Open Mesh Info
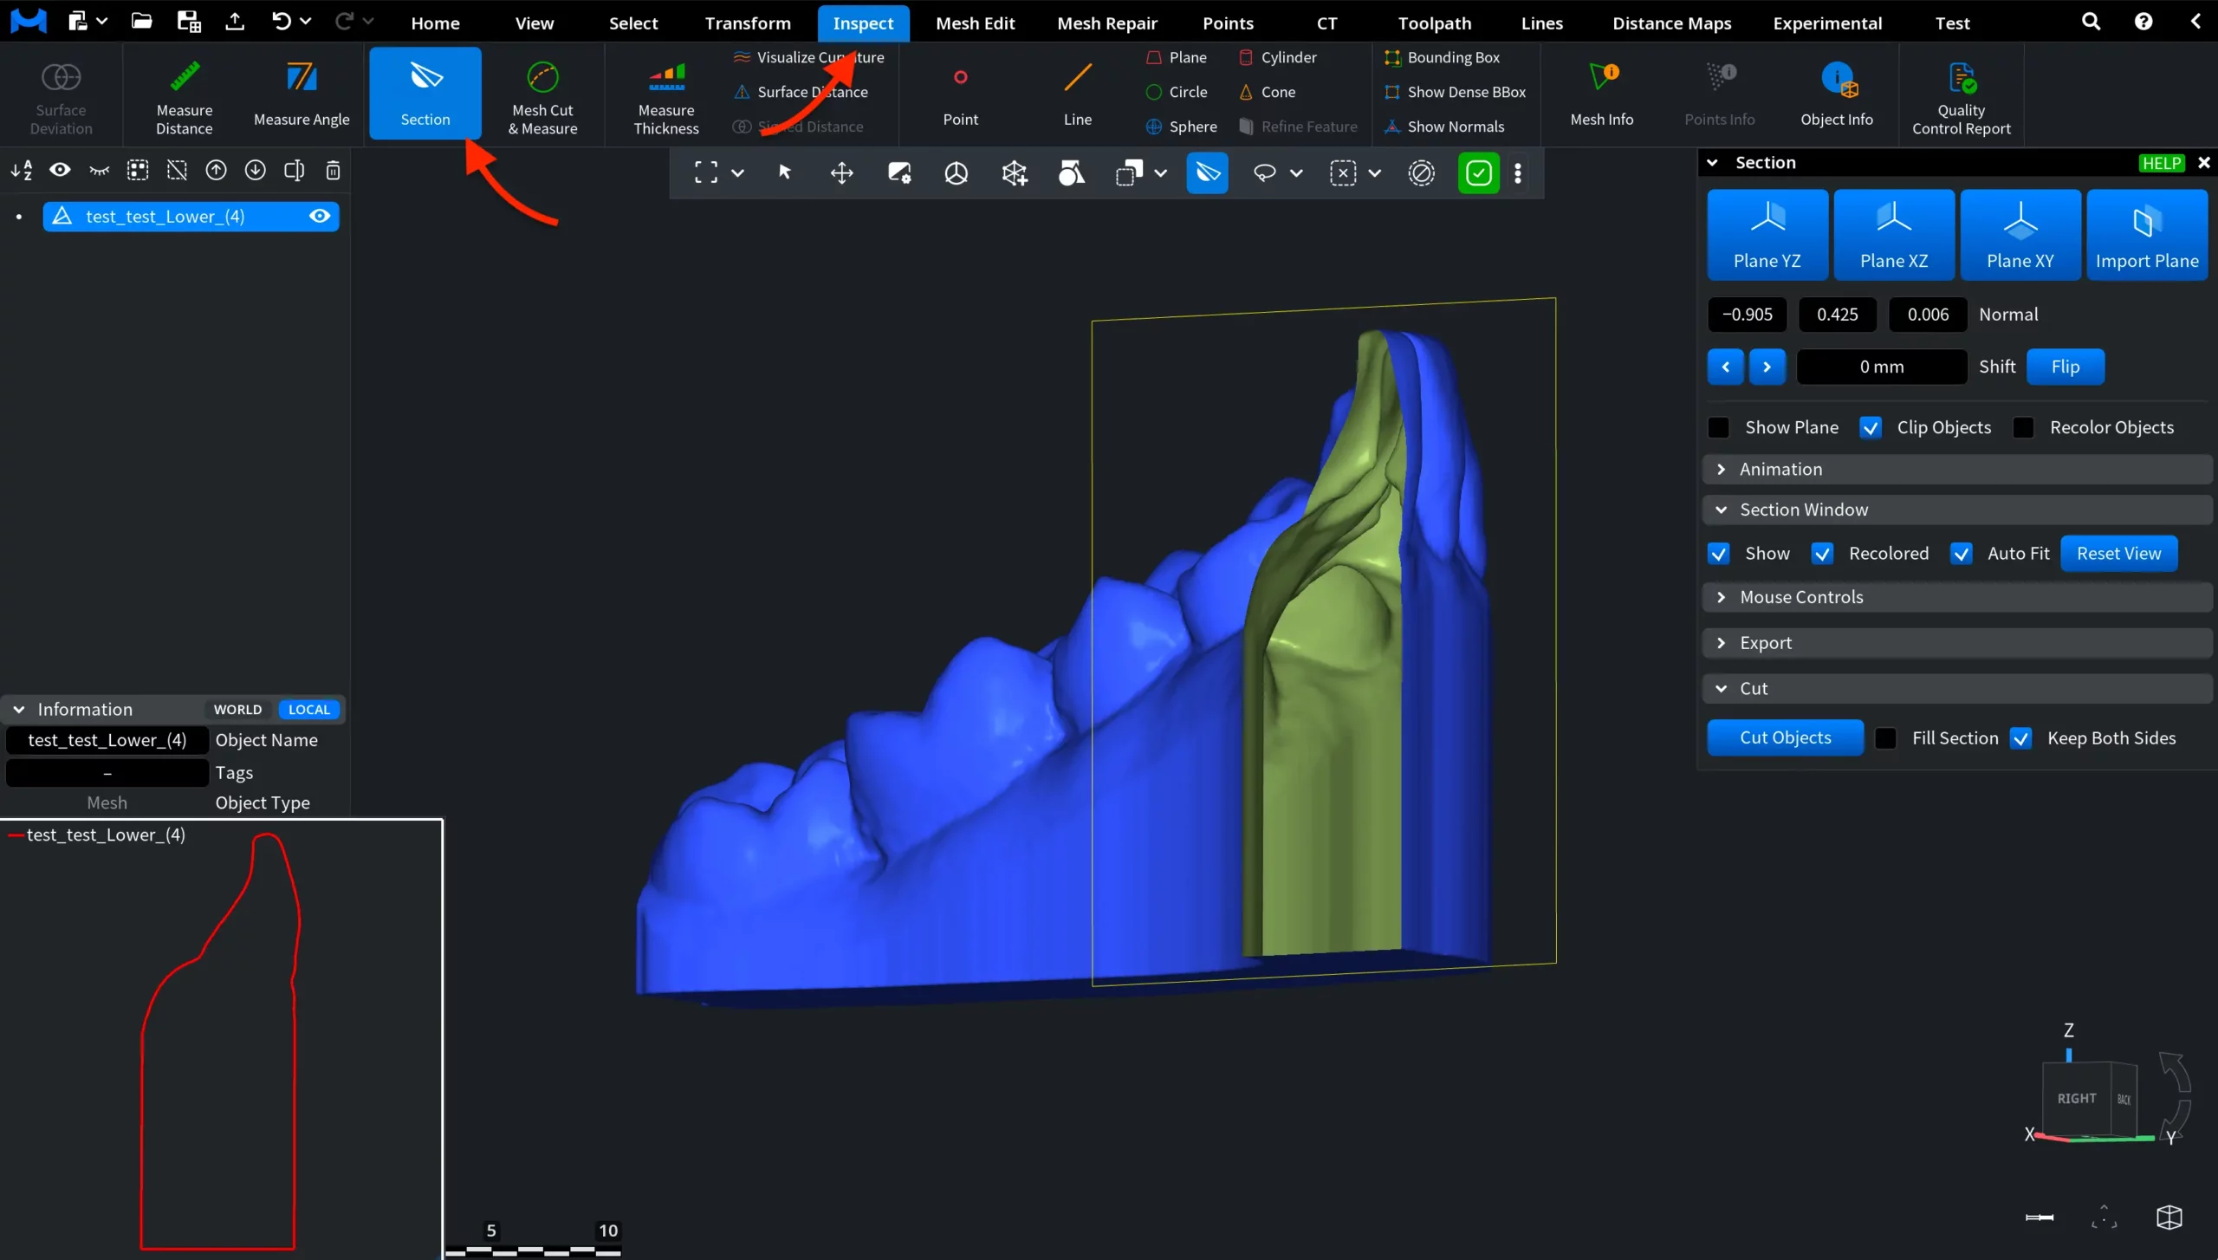 pyautogui.click(x=1601, y=95)
